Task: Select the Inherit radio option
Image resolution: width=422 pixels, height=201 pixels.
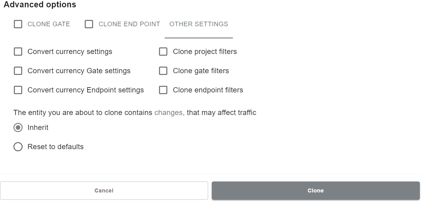Action: point(18,127)
